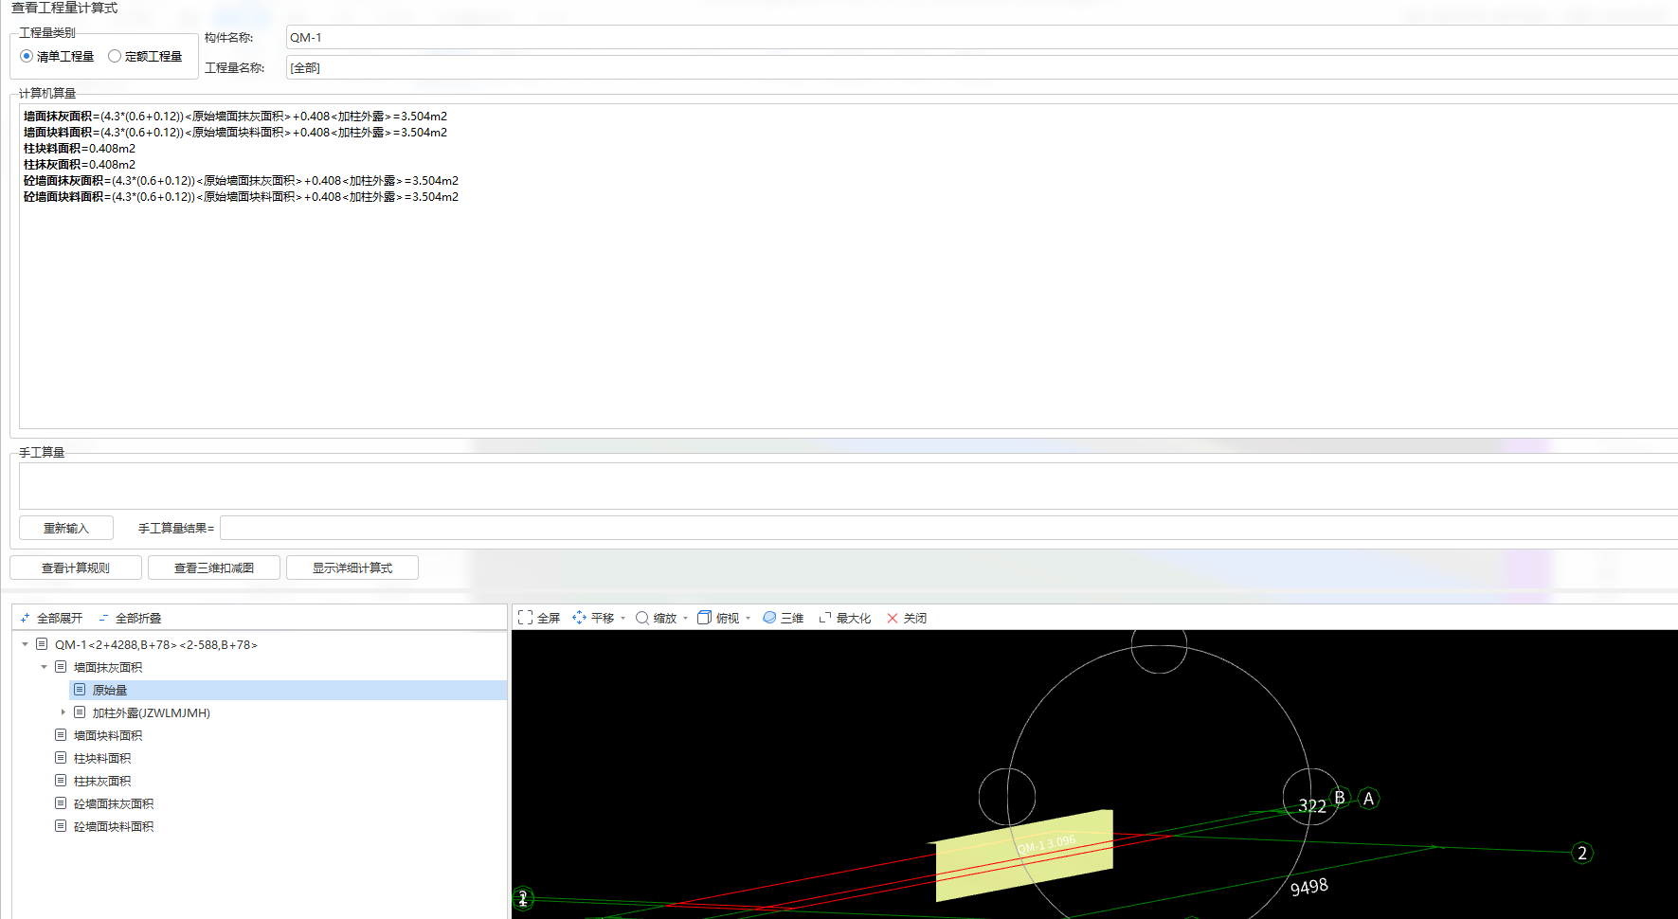Screen dimensions: 1678x919
Task: Select the 柱块料面积 tree row
Action: (x=102, y=758)
